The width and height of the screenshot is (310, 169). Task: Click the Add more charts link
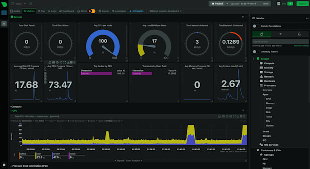[x=301, y=46]
